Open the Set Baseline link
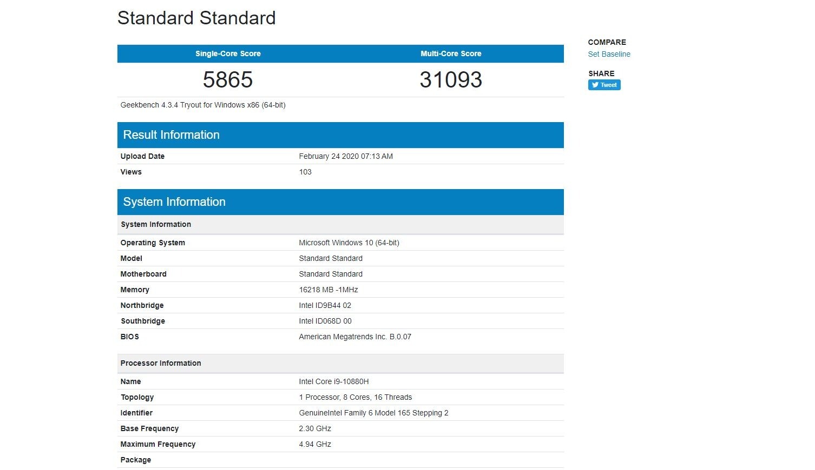Screen dimensions: 815x470 point(609,54)
